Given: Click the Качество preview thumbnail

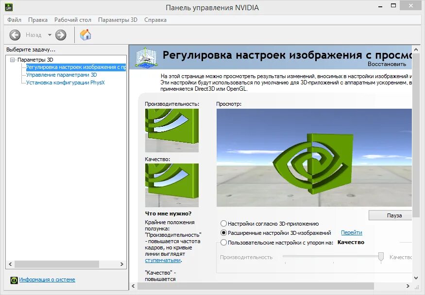Looking at the screenshot, I should click(x=172, y=185).
